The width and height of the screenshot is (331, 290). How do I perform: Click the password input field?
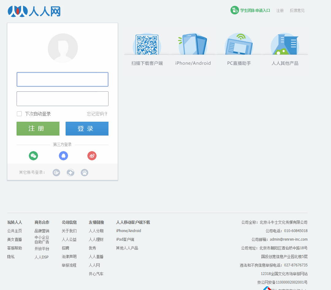[63, 99]
